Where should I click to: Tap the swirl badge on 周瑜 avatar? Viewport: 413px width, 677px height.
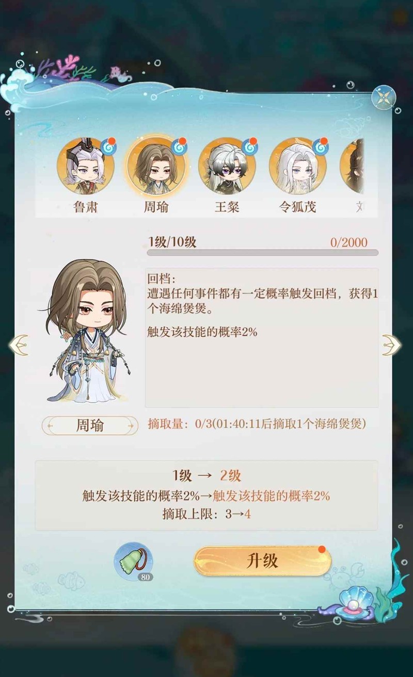pos(179,146)
